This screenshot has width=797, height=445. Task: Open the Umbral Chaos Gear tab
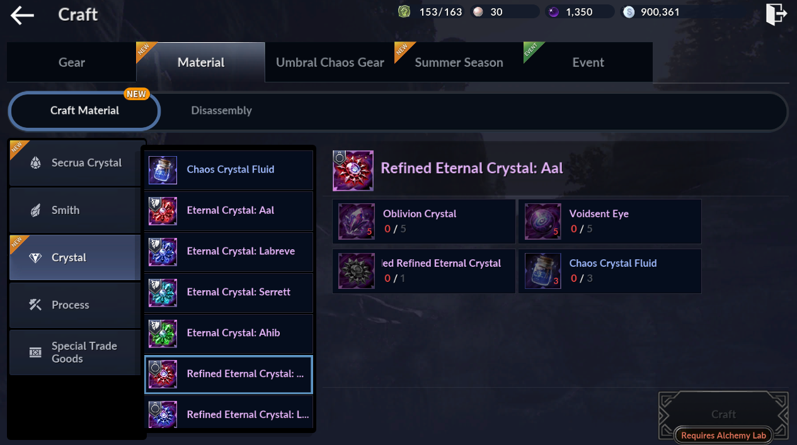[x=330, y=62]
